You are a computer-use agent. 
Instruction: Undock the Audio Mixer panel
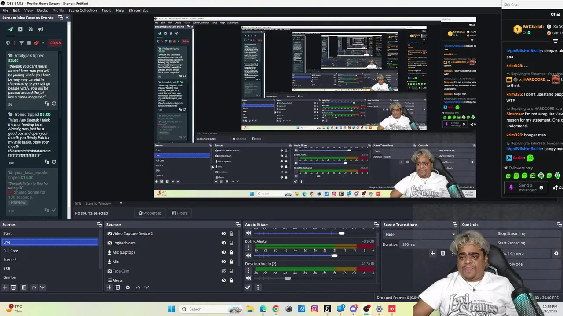click(376, 224)
